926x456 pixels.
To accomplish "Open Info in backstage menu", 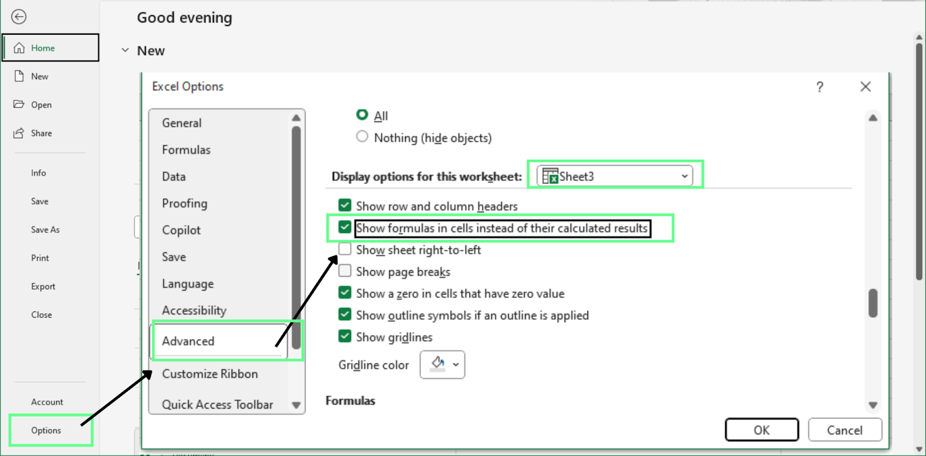I will (39, 172).
